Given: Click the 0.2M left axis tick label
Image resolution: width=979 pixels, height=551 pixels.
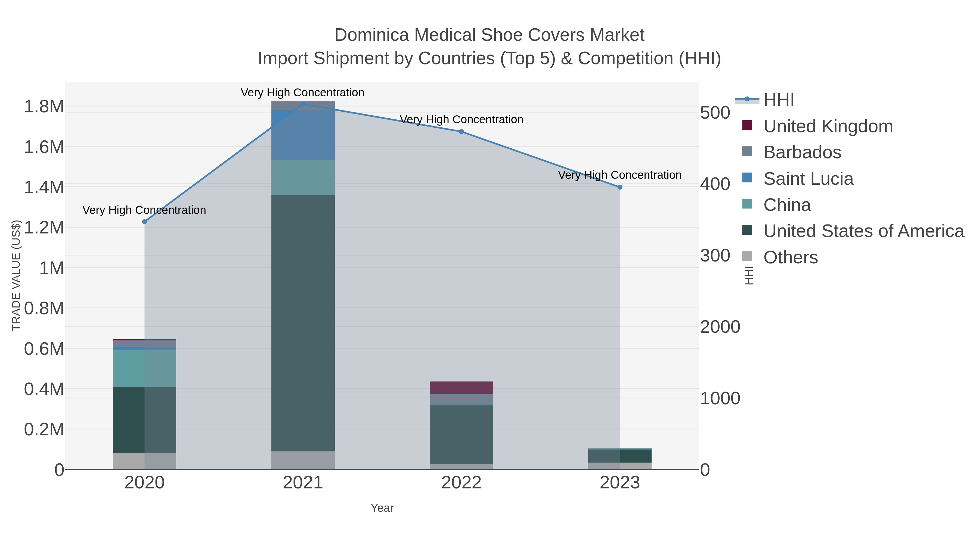Looking at the screenshot, I should 44,430.
